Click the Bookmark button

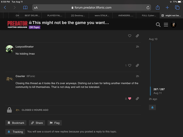[16, 123]
